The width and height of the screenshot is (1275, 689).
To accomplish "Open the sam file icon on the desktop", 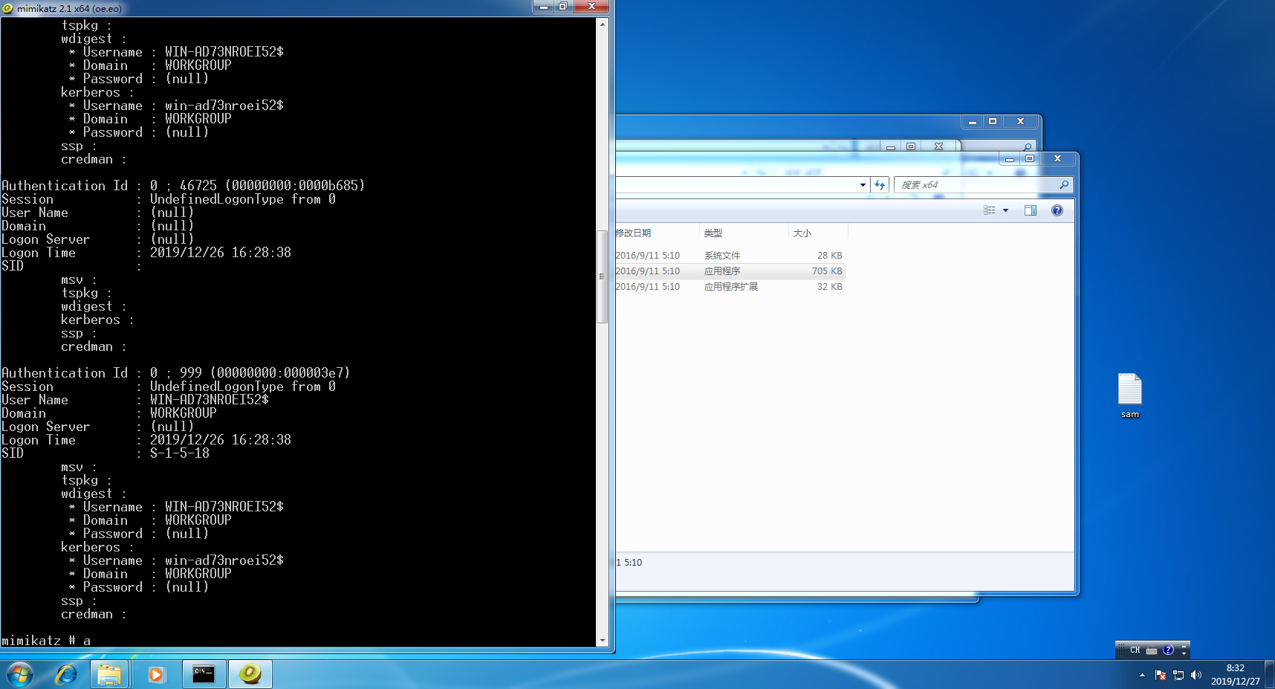I will pyautogui.click(x=1130, y=396).
